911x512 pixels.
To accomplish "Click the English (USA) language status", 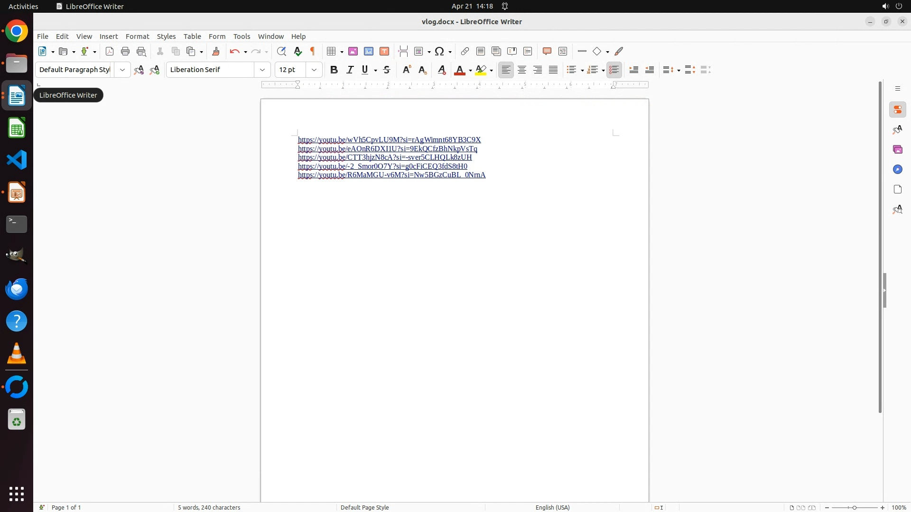I will pos(552,507).
